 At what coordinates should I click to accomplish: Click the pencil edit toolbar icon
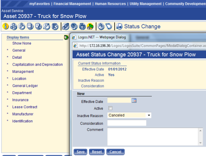[x=47, y=26]
